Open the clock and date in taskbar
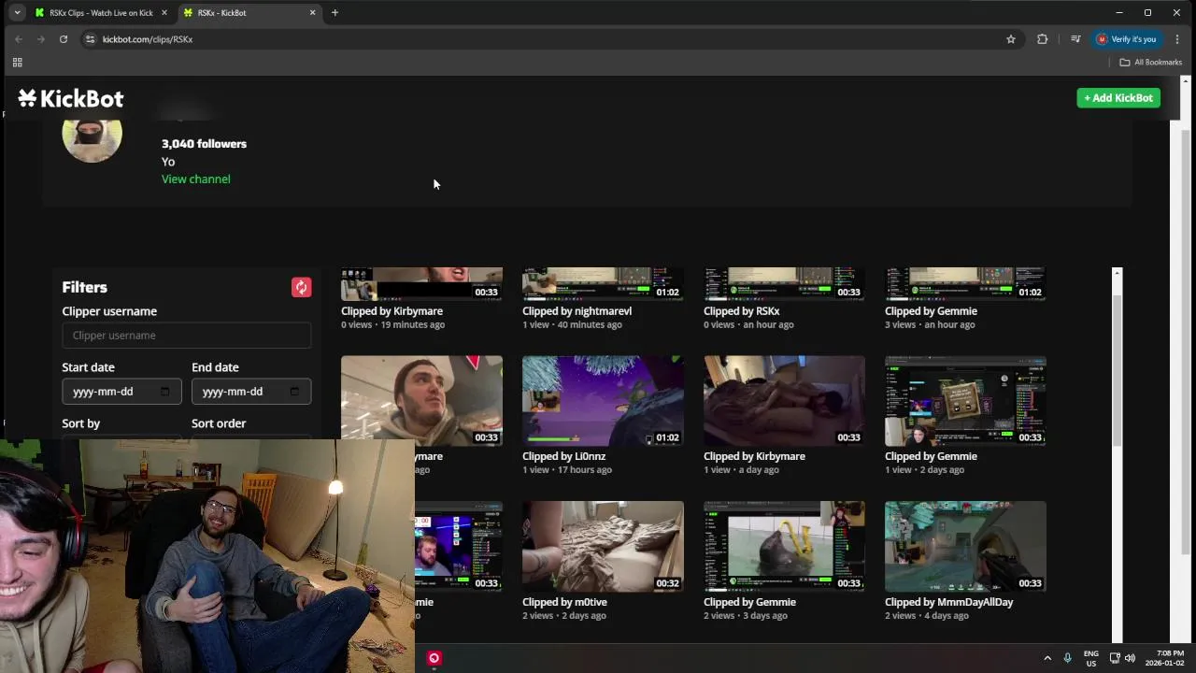 [1164, 658]
